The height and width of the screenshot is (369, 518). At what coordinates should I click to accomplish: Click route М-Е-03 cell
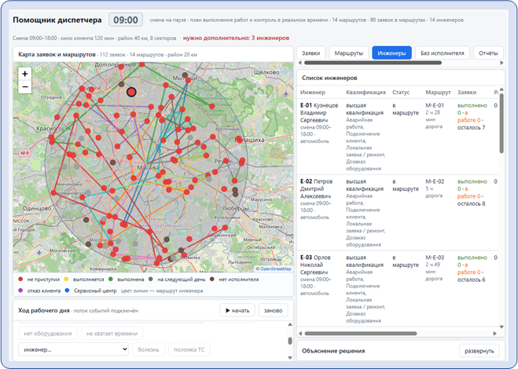point(435,258)
